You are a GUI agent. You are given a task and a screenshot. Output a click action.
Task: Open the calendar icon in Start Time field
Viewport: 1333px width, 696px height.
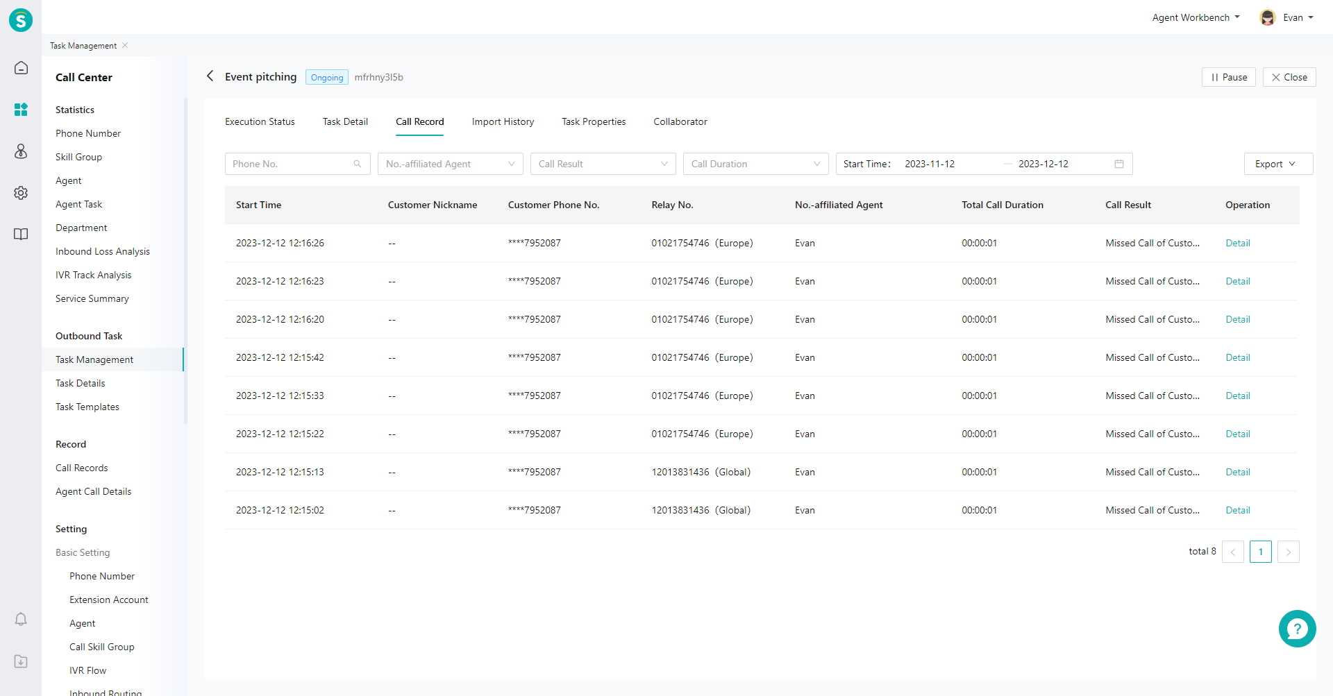click(1119, 164)
